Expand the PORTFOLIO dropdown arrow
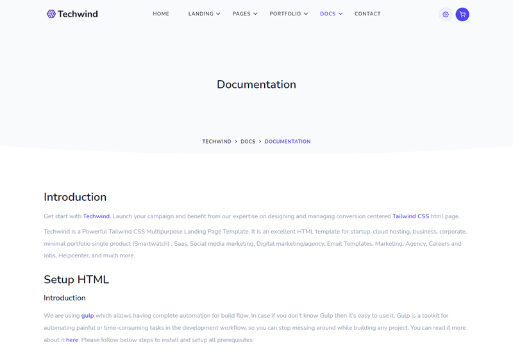Image resolution: width=513 pixels, height=353 pixels. coord(306,13)
